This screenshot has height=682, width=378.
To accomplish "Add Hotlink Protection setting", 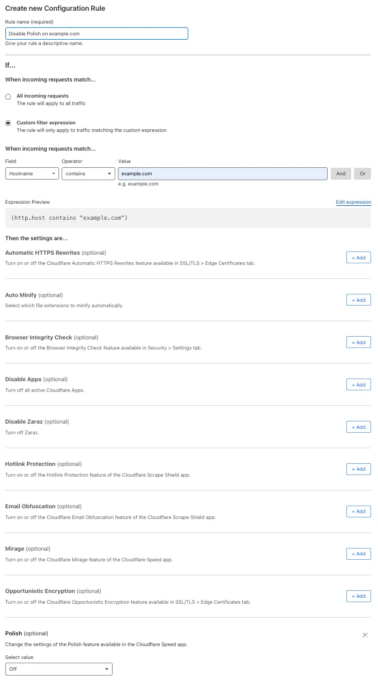I will tap(358, 469).
